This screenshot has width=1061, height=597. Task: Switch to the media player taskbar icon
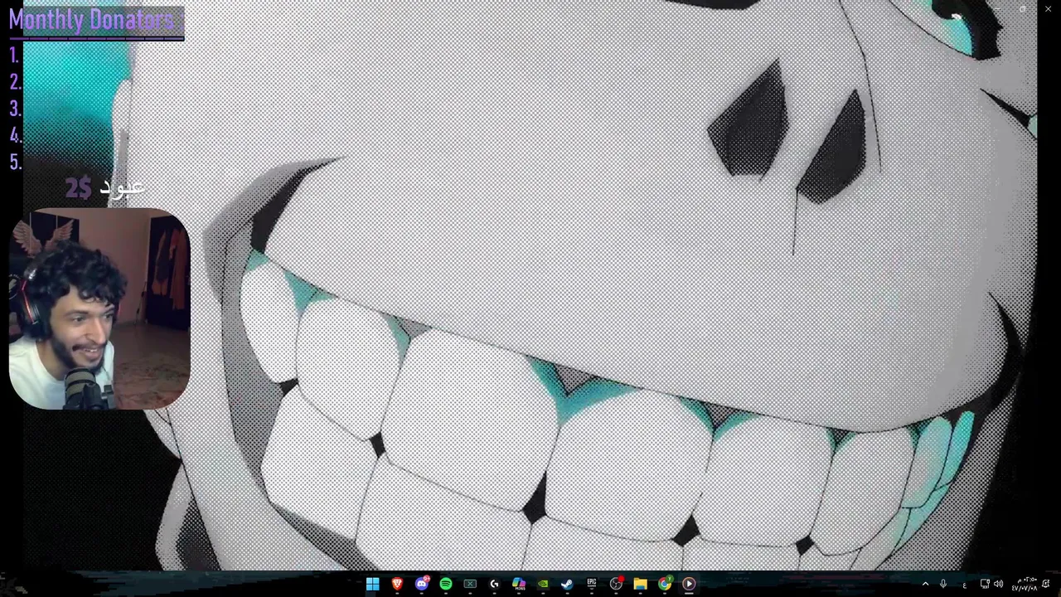click(689, 584)
